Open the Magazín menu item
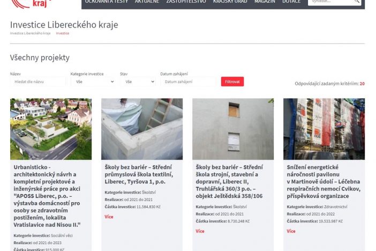The width and height of the screenshot is (376, 251). [265, 2]
